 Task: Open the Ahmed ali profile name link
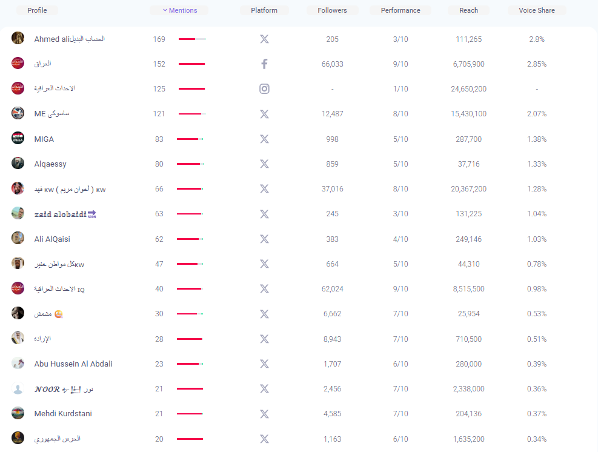point(69,39)
